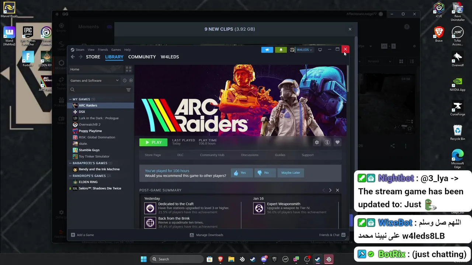
Task: Open the View menu
Action: 91,50
